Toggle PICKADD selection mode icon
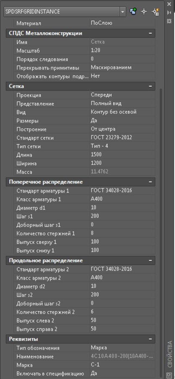The height and width of the screenshot is (379, 175). coord(133,11)
